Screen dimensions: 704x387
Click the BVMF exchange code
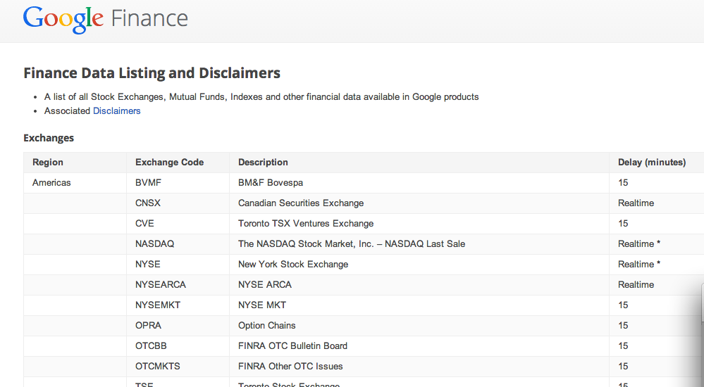149,183
